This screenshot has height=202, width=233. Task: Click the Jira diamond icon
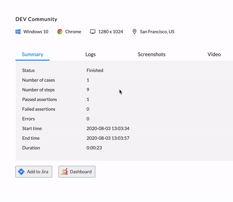[x=21, y=172]
